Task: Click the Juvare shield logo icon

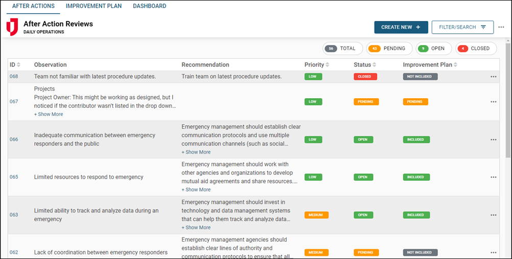Action: tap(12, 27)
